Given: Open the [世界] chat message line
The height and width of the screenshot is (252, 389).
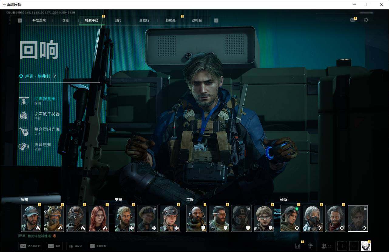Looking at the screenshot, I should pyautogui.click(x=37, y=236).
